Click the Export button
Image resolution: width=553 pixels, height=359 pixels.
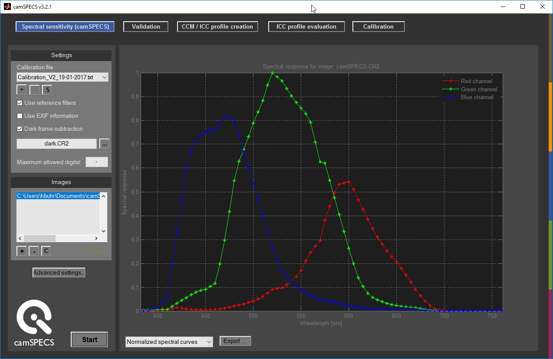(x=235, y=341)
